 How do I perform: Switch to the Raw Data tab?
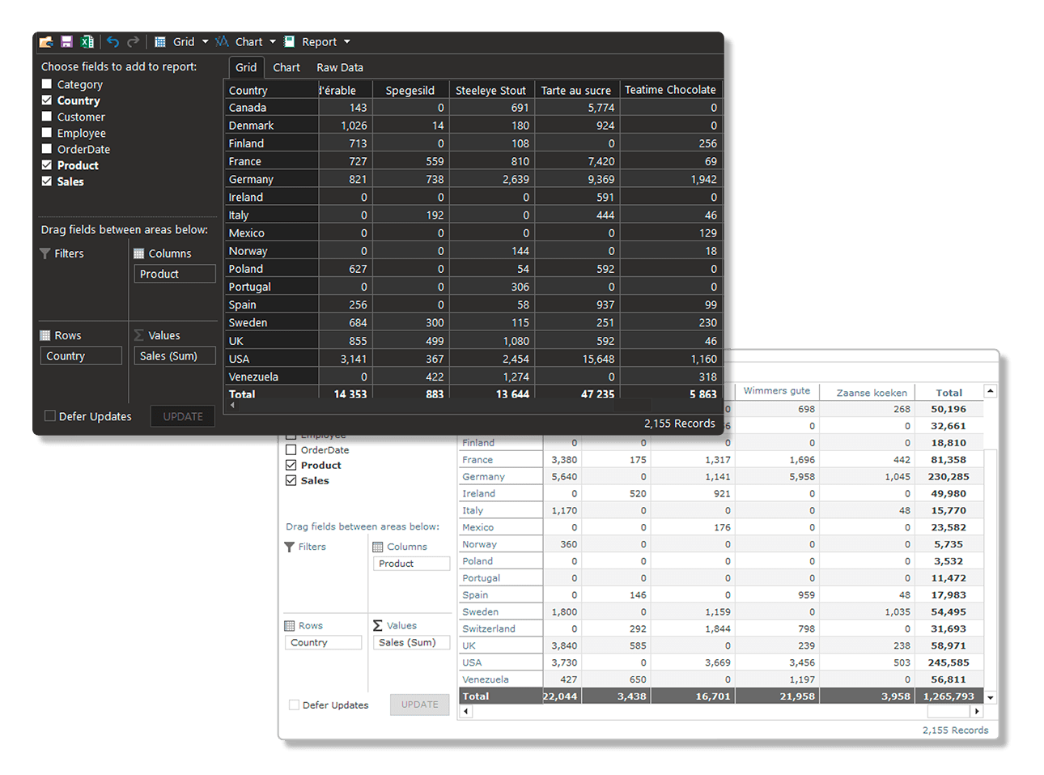pos(339,67)
